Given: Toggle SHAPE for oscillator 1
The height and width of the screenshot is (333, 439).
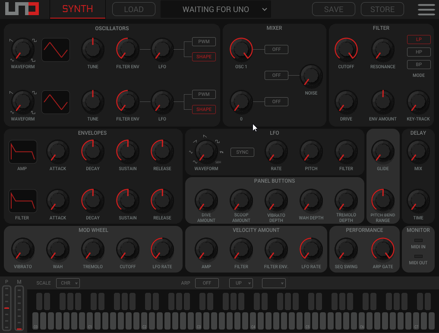Looking at the screenshot, I should pos(204,57).
